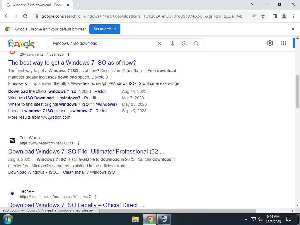The height and width of the screenshot is (225, 300).
Task: Open 'Download Windows 7 ISO File -Ultimate/ Professional' result
Action: pyautogui.click(x=86, y=151)
